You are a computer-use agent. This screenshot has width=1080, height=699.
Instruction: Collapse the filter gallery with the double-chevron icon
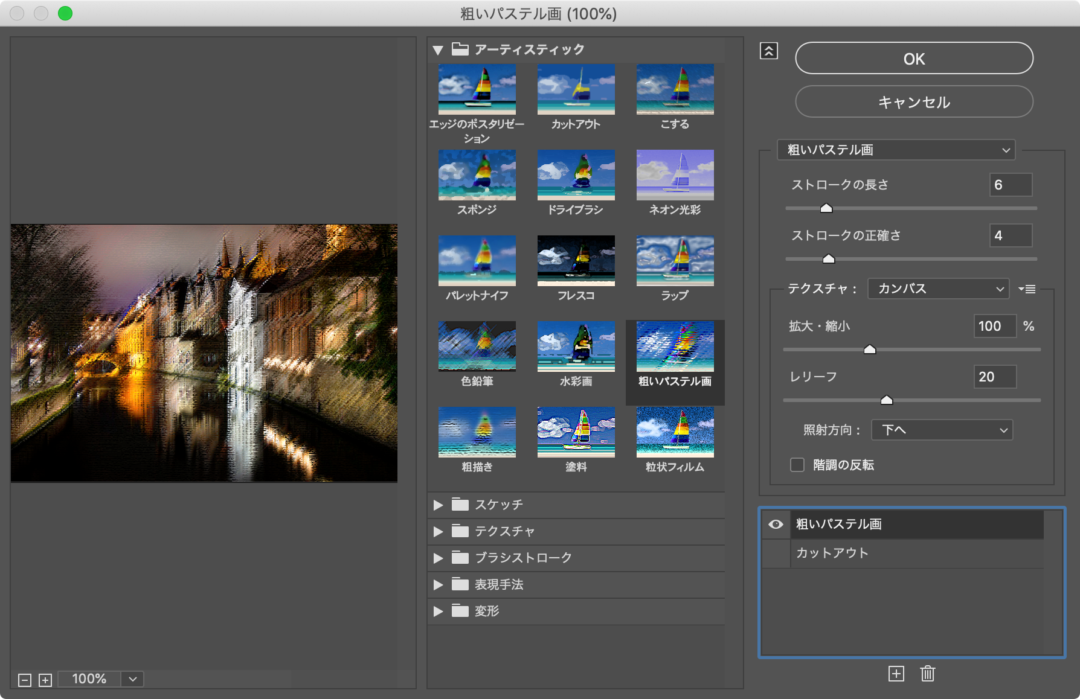[768, 51]
